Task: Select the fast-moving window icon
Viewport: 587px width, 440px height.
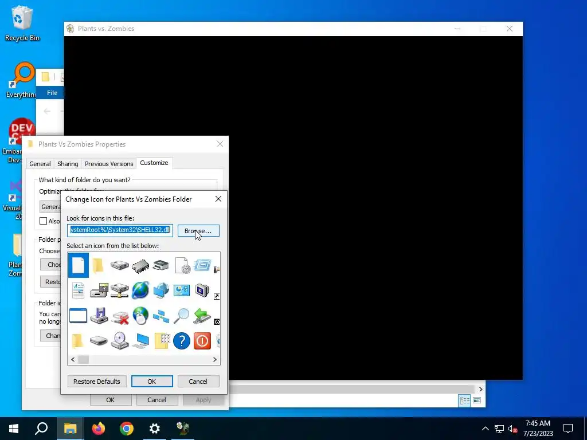Action: tap(202, 265)
